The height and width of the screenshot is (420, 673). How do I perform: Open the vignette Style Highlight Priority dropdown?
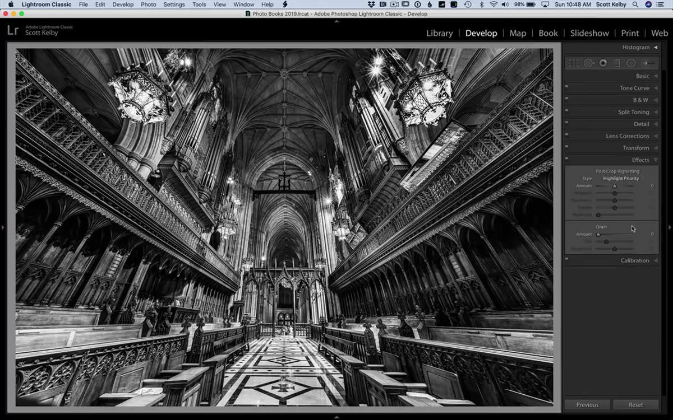coord(623,179)
